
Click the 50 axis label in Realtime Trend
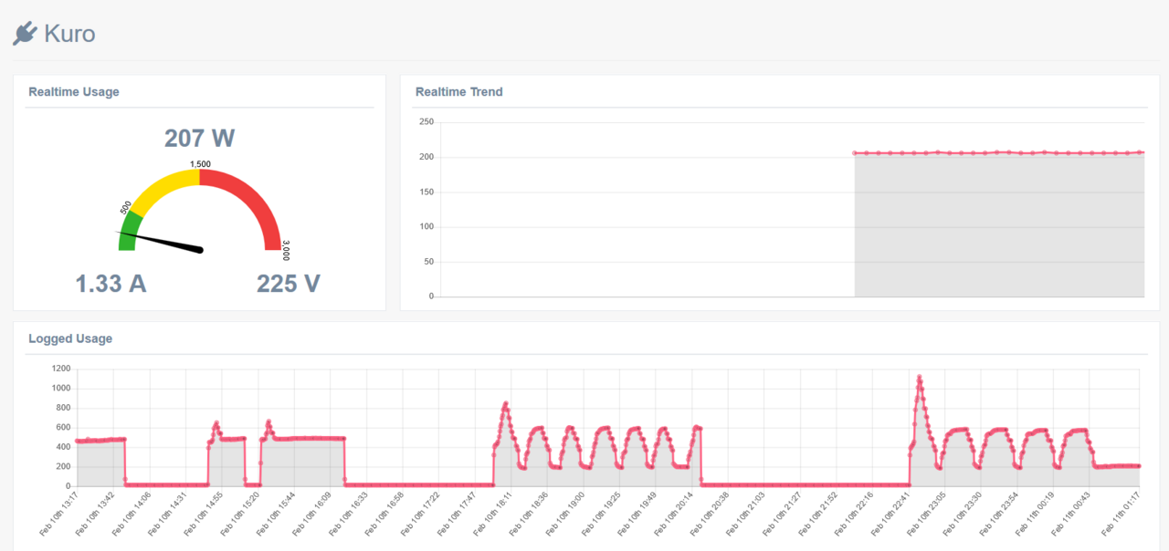coord(428,262)
